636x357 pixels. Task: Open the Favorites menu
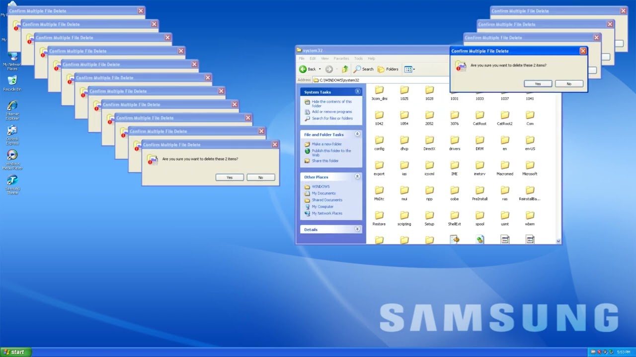click(x=341, y=59)
